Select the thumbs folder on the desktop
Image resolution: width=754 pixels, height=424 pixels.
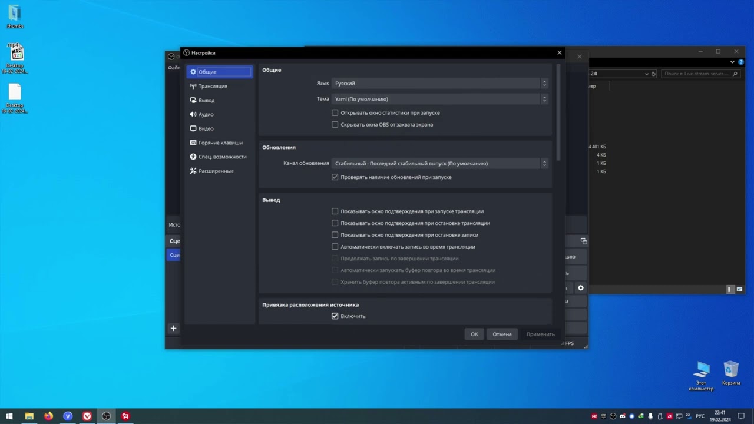point(15,16)
